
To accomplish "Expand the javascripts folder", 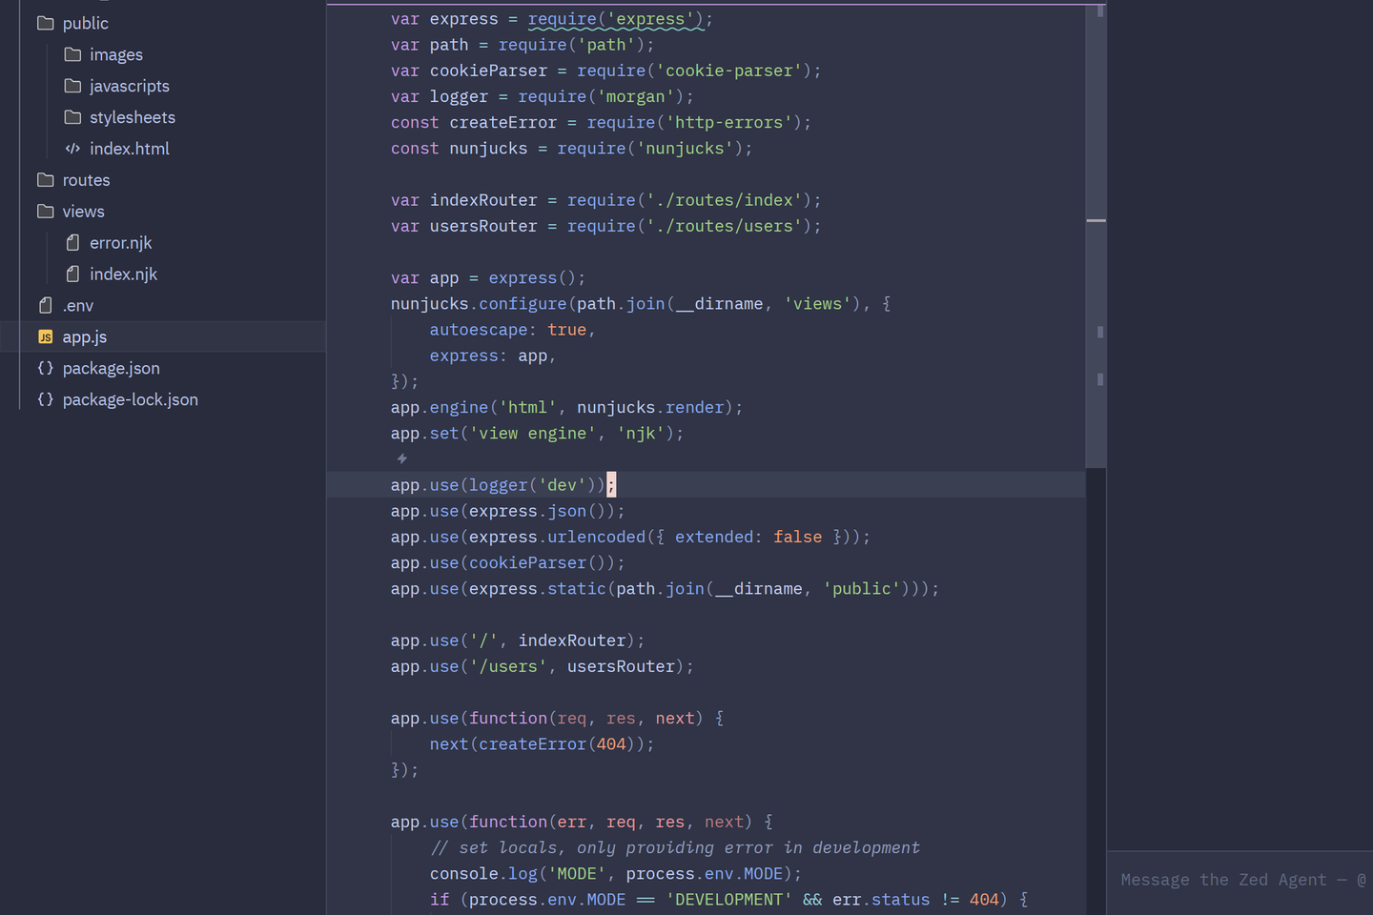I will pyautogui.click(x=163, y=86).
